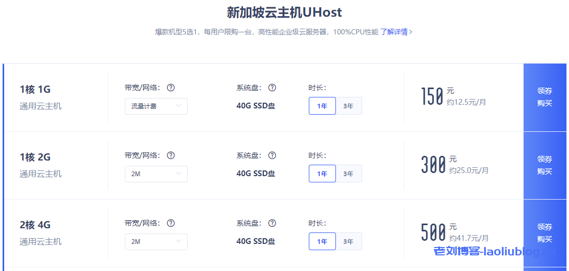The image size is (569, 271).
Task: Select 3年 duration for 1核 1G plan
Action: click(x=349, y=106)
